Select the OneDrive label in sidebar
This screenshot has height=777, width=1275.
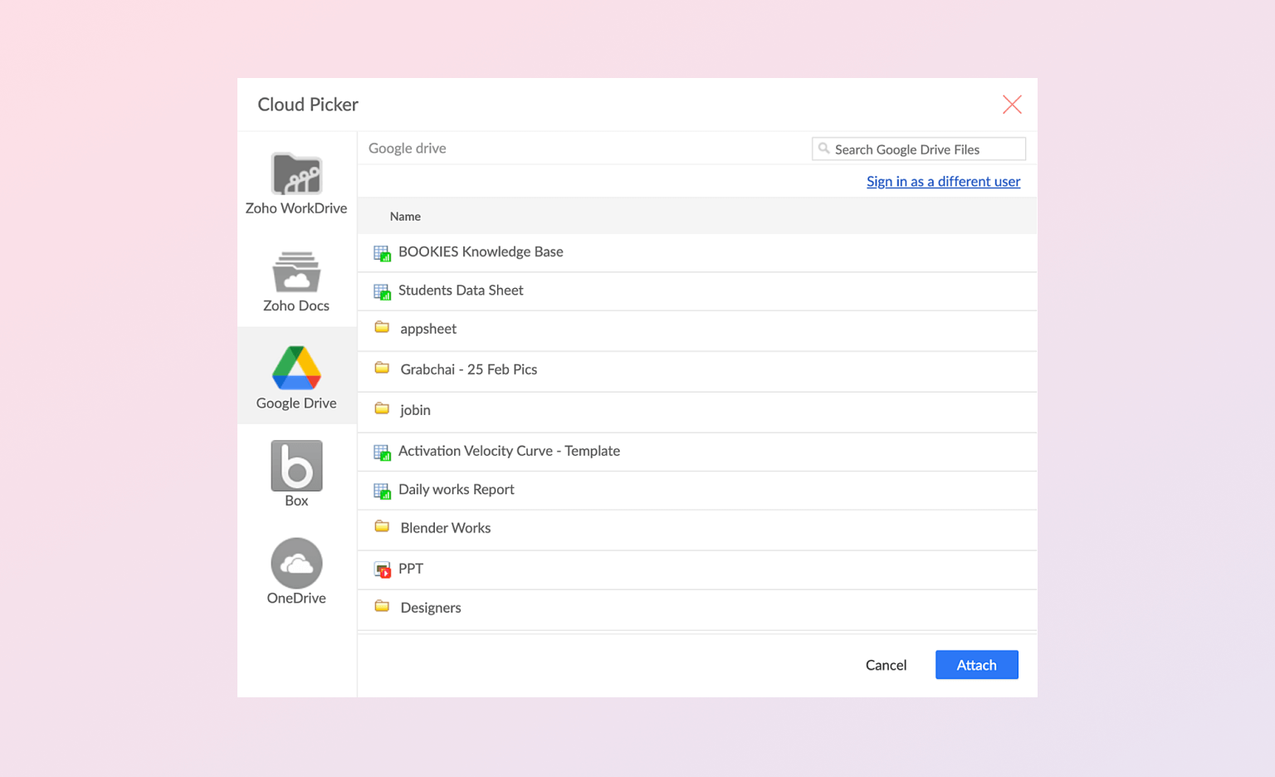[296, 598]
